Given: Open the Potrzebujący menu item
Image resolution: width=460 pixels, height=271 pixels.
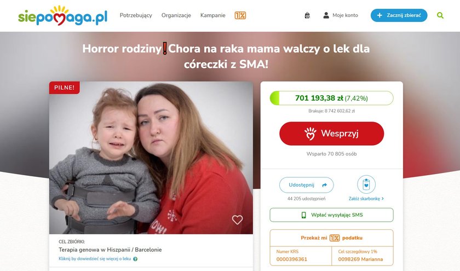Looking at the screenshot, I should [x=136, y=15].
